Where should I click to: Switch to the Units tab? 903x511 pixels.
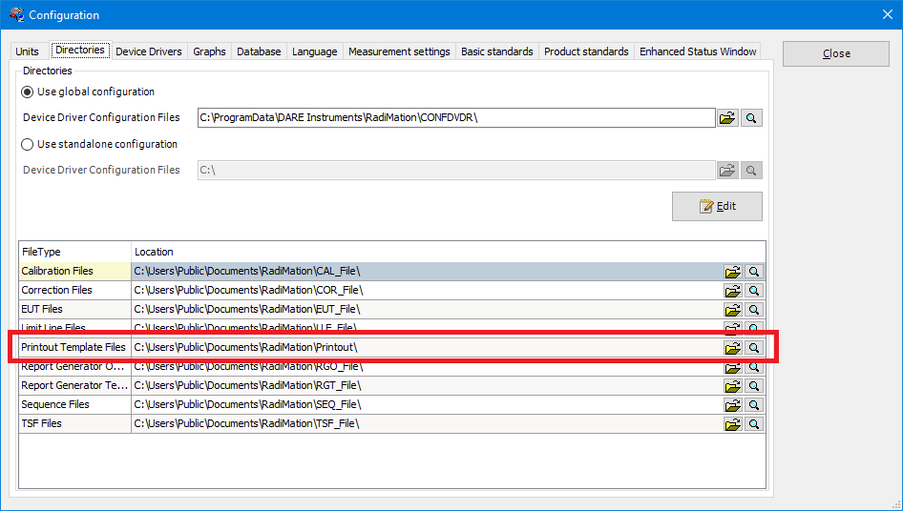pos(27,51)
